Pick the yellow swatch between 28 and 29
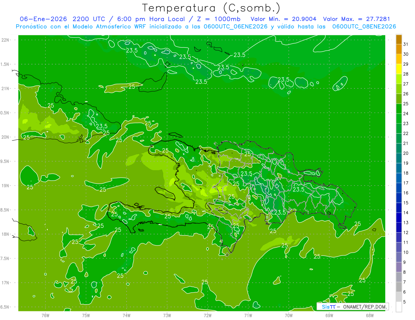This screenshot has width=415, height=320. click(399, 69)
